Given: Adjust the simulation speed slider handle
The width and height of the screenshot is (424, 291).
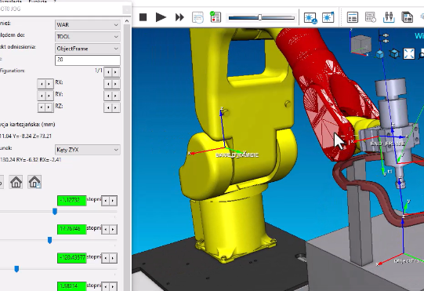Looking at the screenshot, I should (260, 17).
